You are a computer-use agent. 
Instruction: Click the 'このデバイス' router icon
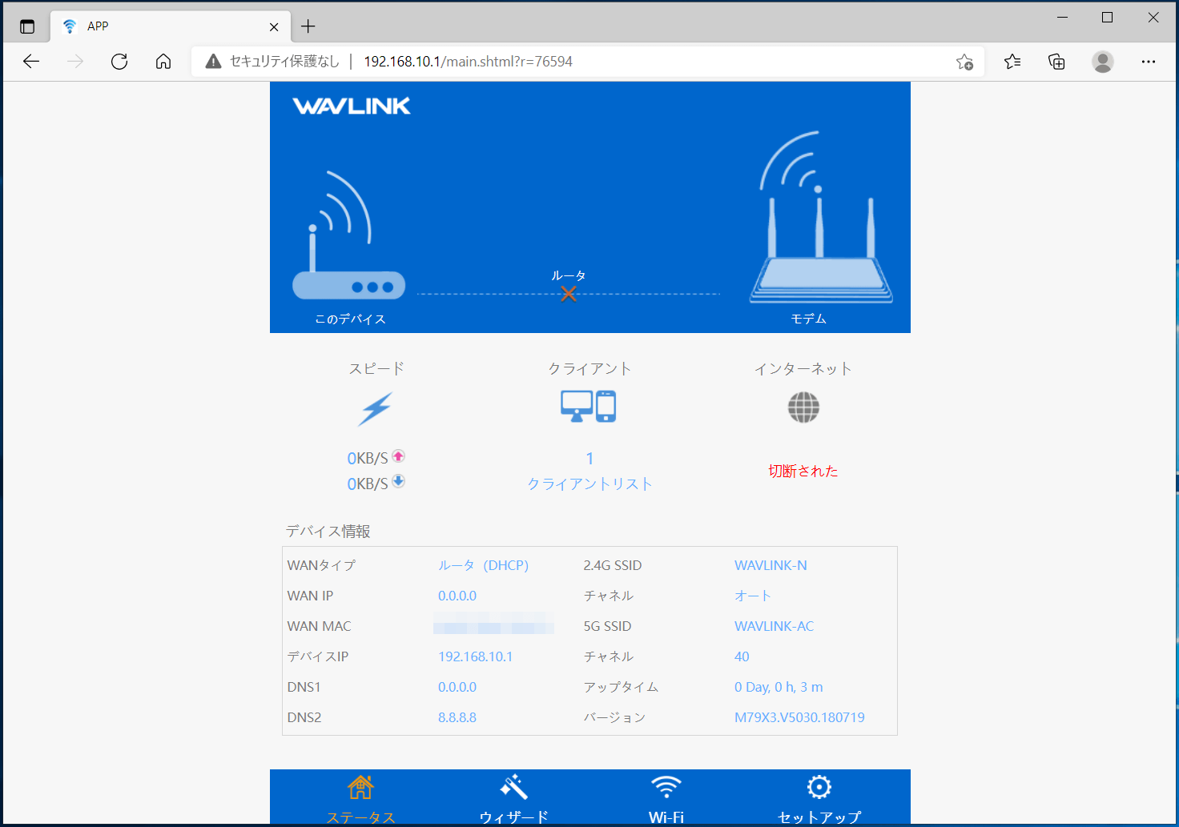(x=348, y=235)
